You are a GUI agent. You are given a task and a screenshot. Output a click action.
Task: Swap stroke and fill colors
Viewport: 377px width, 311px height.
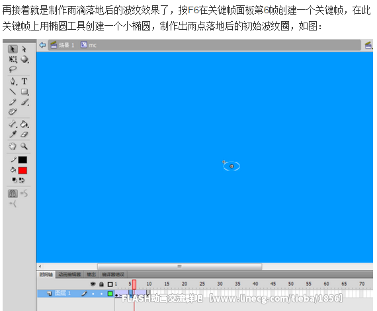[x=22, y=180]
